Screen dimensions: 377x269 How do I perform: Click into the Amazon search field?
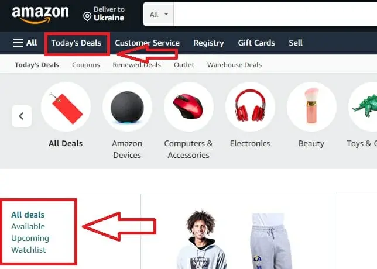(x=275, y=15)
